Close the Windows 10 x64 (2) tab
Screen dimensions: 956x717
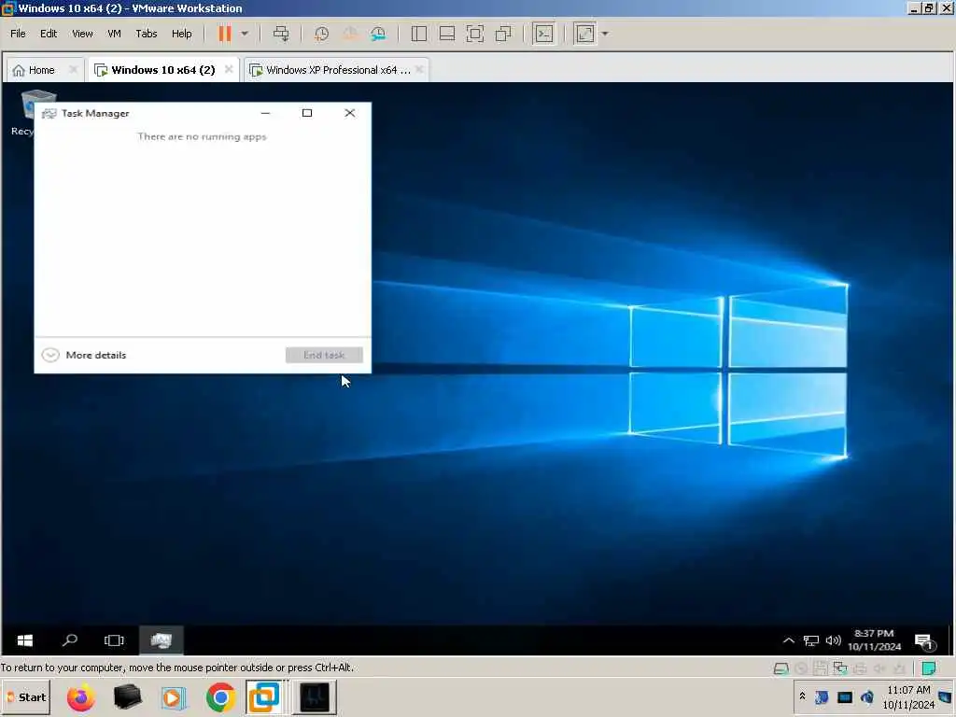(229, 69)
